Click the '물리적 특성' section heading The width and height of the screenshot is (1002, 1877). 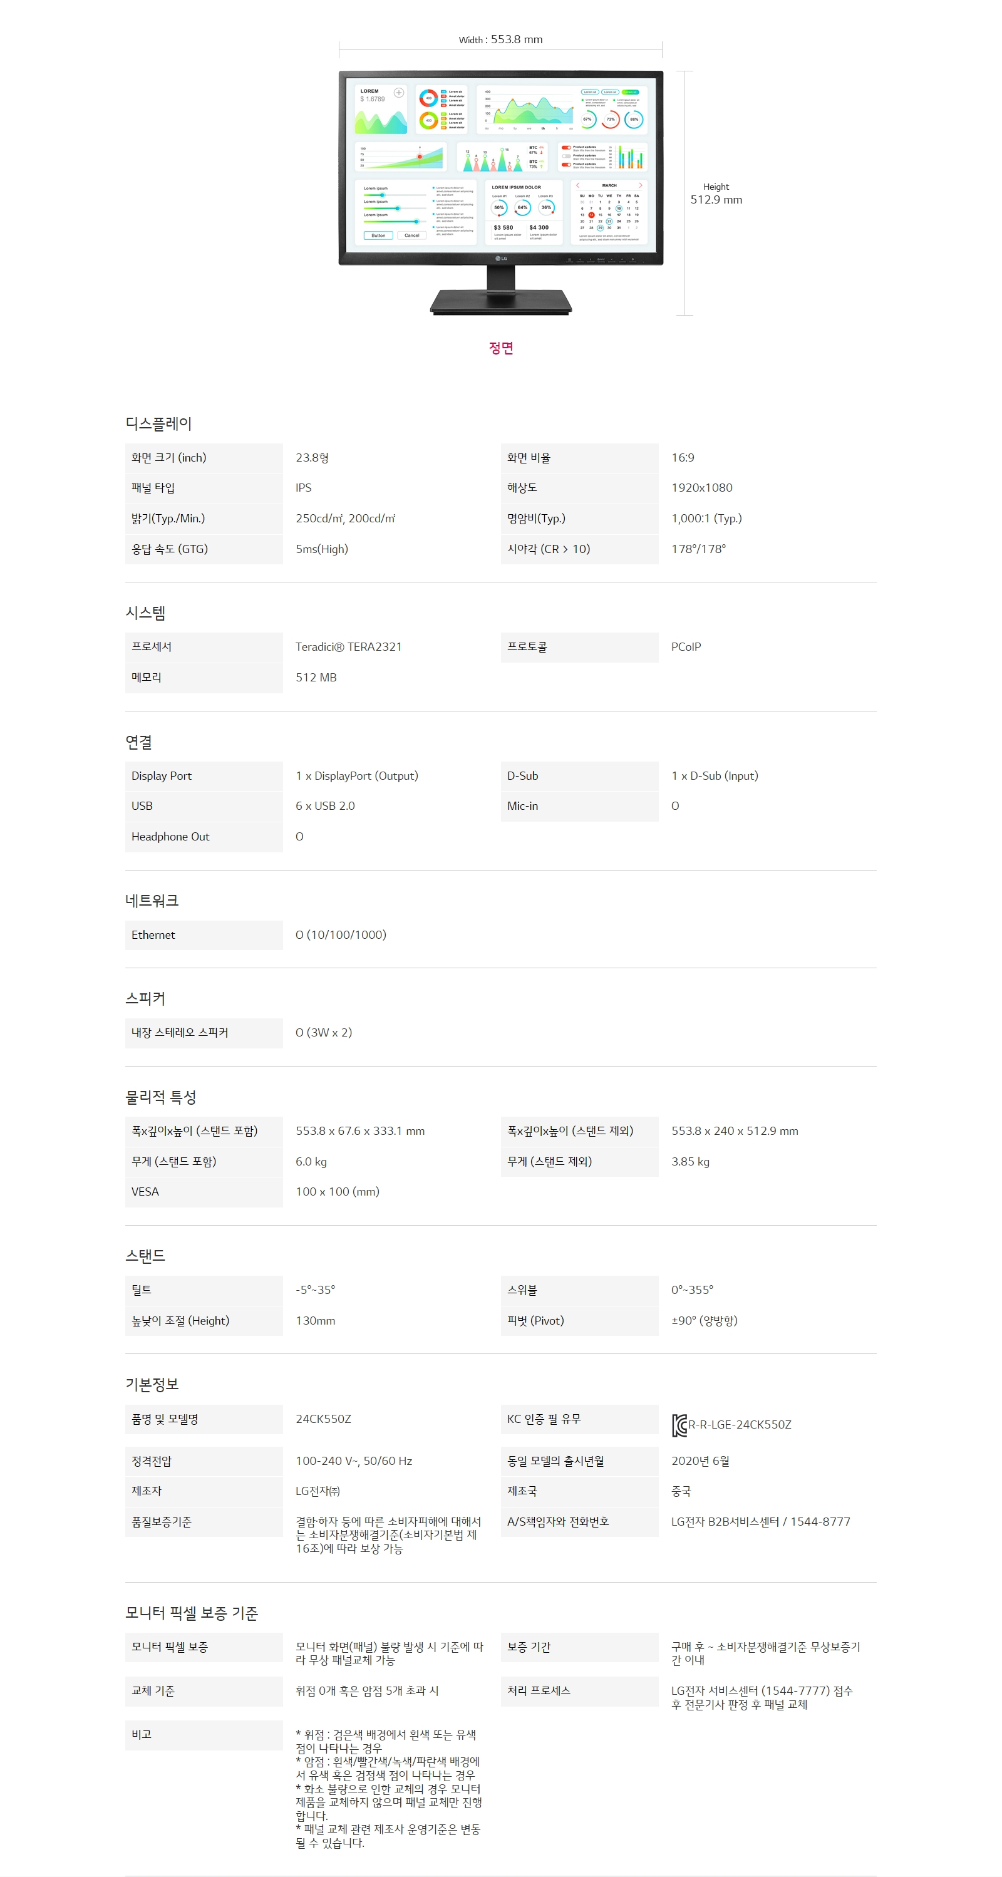click(161, 1097)
